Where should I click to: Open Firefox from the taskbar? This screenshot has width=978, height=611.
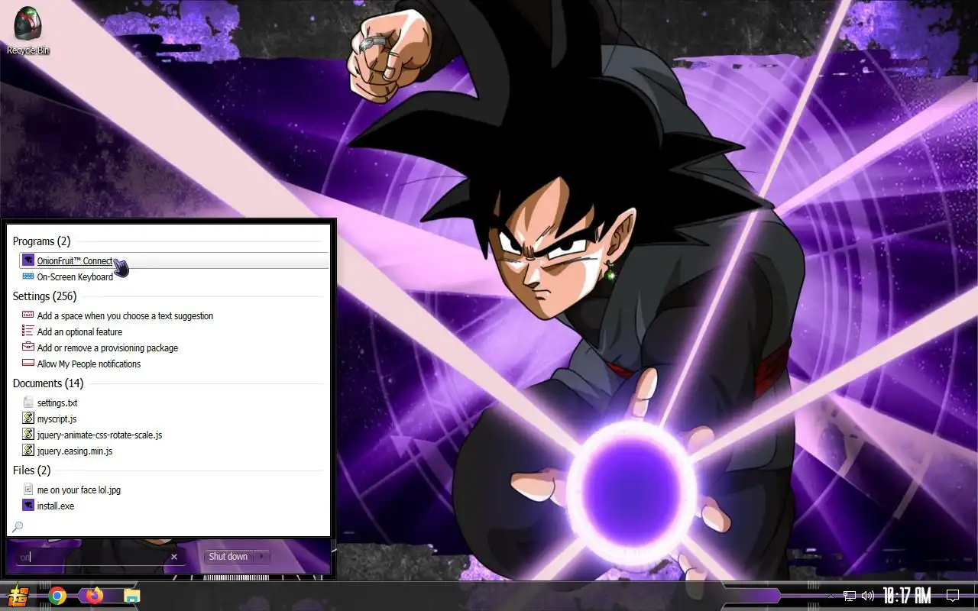click(x=94, y=596)
